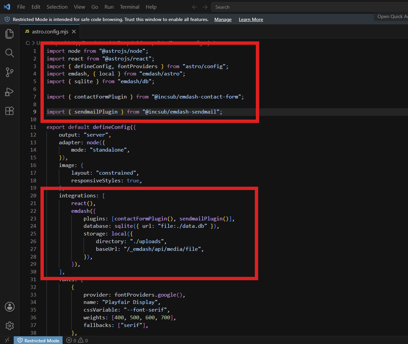Viewport: 408px width, 344px height.
Task: Click "emdash/astro" string on line 4
Action: [x=161, y=74]
